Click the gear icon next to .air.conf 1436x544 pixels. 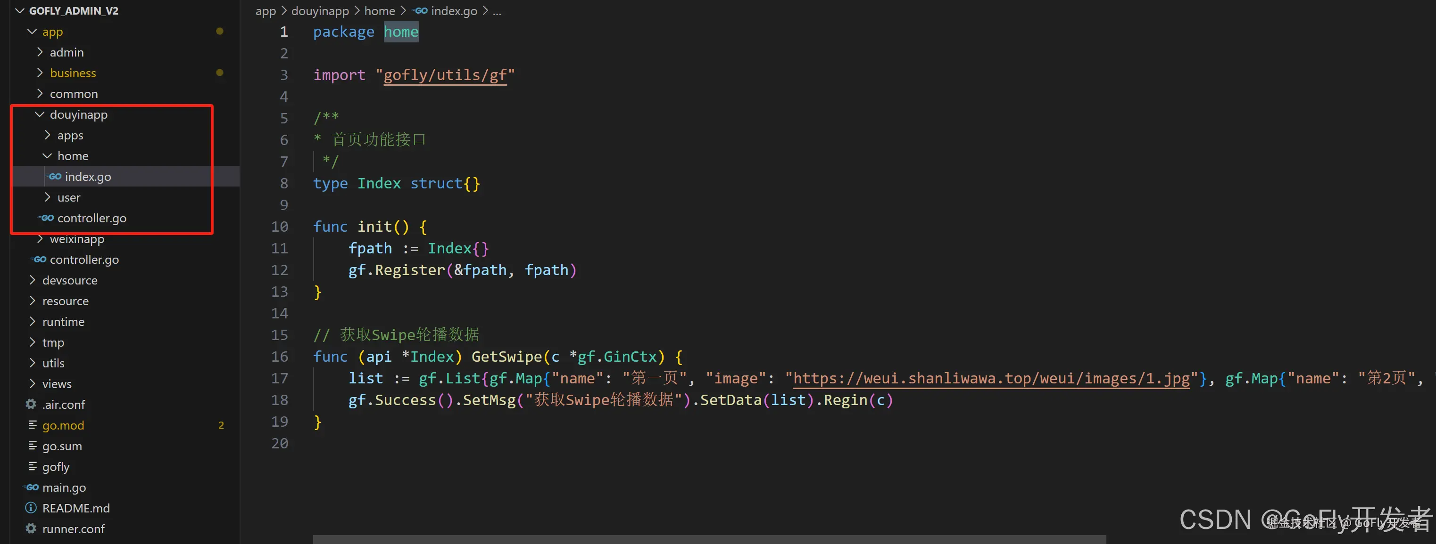pos(31,404)
